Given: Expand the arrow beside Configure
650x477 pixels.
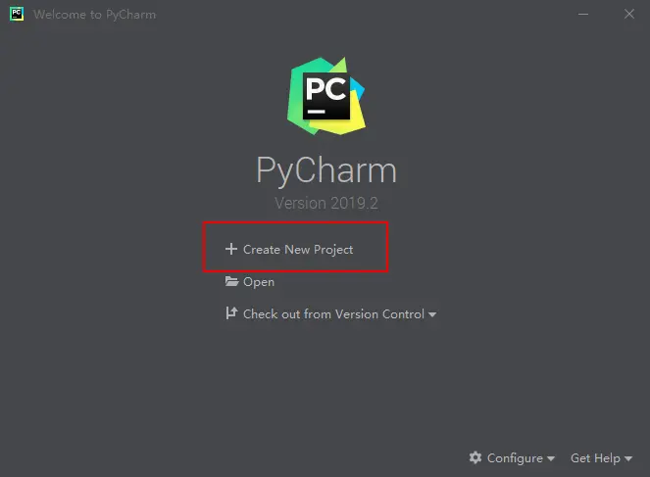Looking at the screenshot, I should click(551, 458).
